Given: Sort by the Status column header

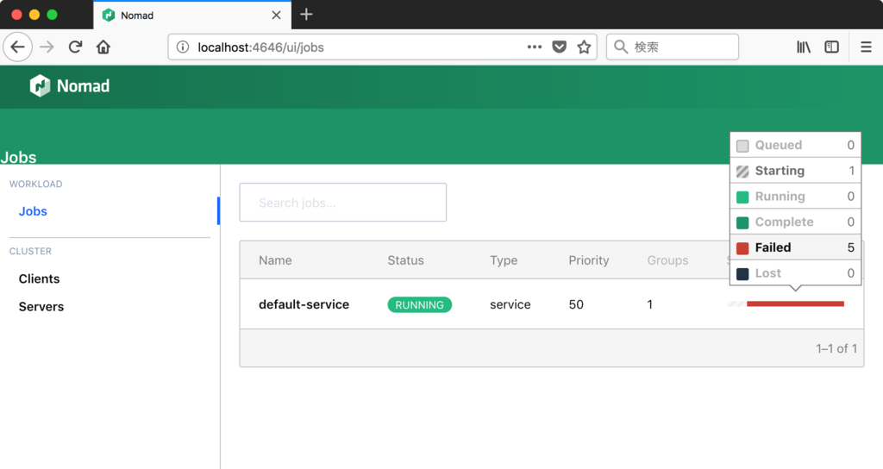Looking at the screenshot, I should click(405, 260).
